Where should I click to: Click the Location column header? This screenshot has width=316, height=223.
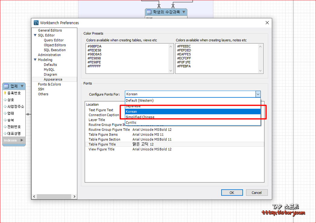coord(92,105)
